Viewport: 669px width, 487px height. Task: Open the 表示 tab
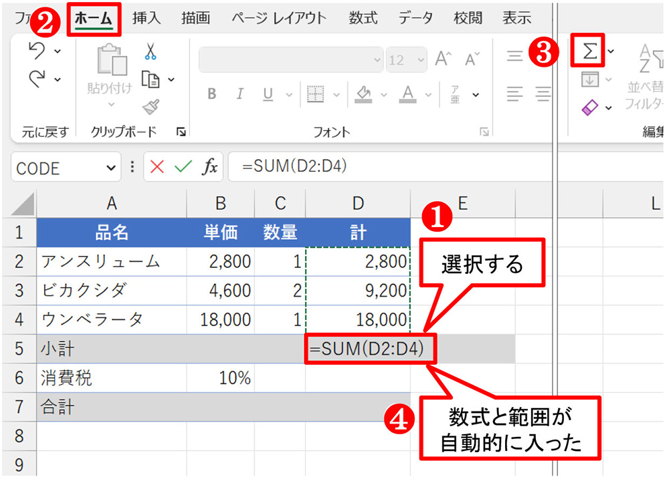coord(517,18)
